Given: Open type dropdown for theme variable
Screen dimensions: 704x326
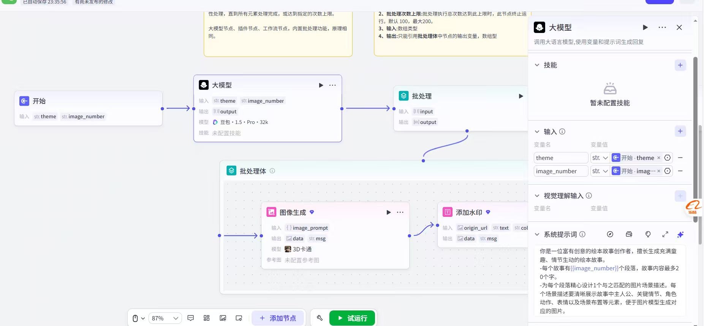Looking at the screenshot, I should [600, 158].
